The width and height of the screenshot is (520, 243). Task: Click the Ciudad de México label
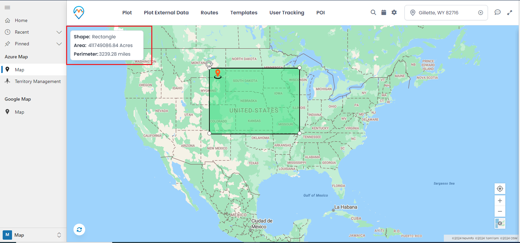[x=262, y=224]
